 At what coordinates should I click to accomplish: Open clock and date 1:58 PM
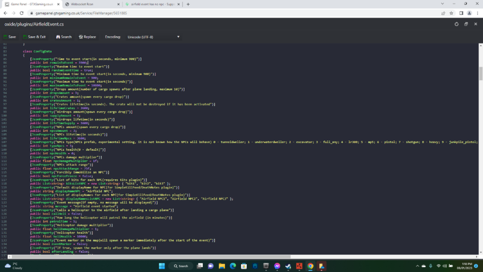click(x=465, y=266)
